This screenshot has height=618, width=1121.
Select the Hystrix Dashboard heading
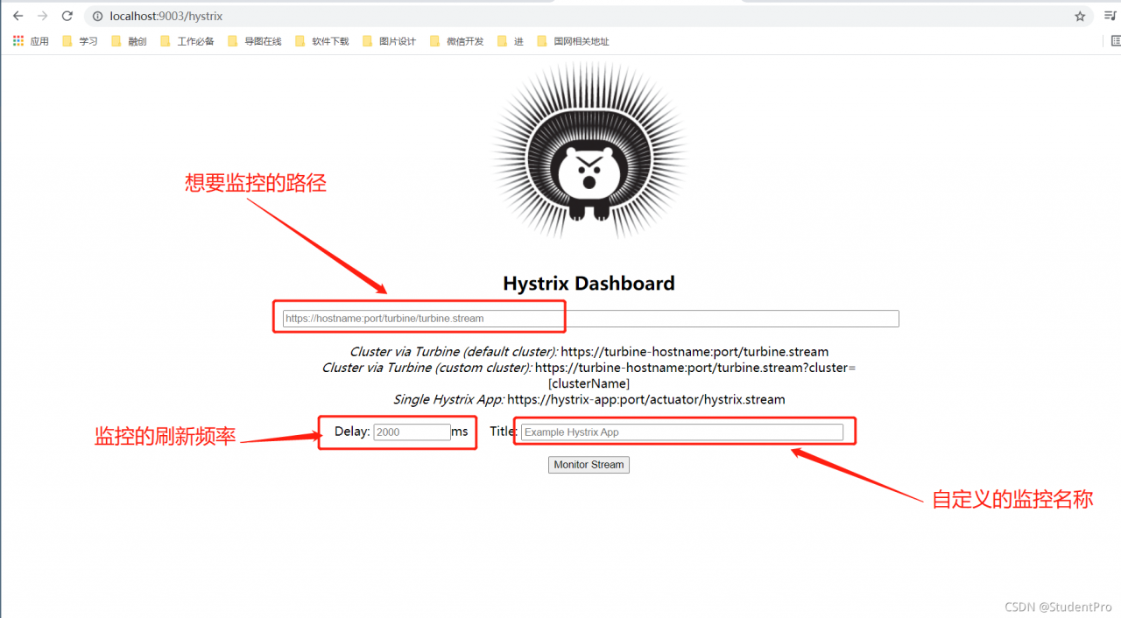(589, 284)
